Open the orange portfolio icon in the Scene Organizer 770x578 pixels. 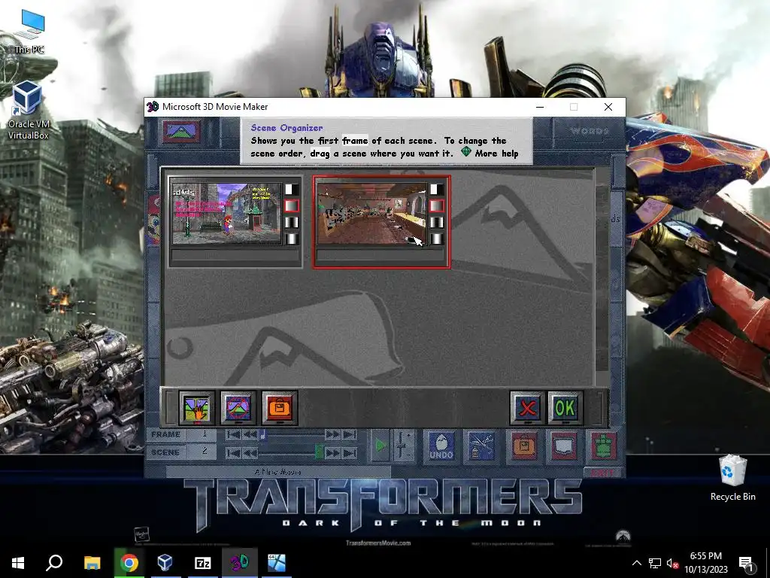point(280,407)
